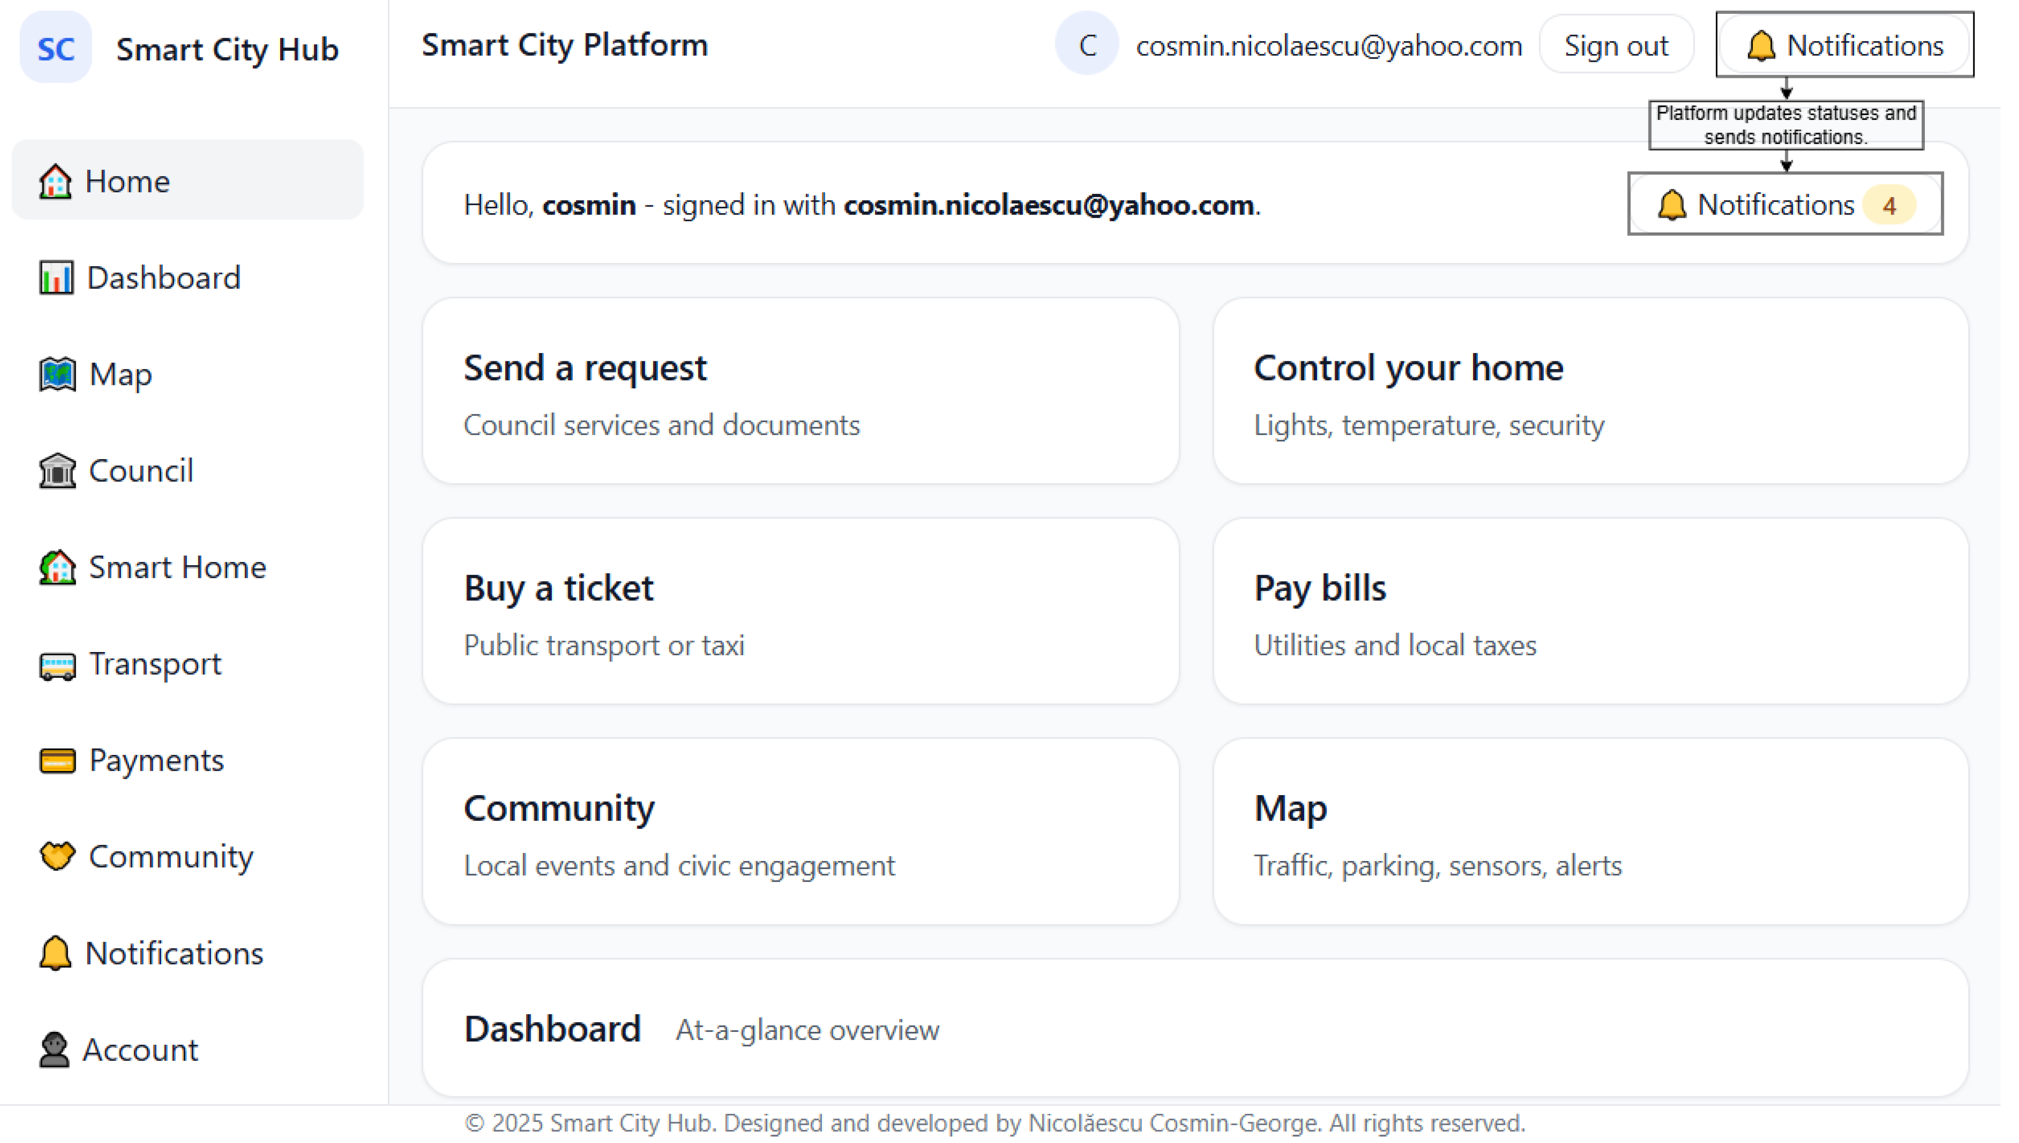The width and height of the screenshot is (2019, 1143).
Task: Open Smart Home via house icon
Action: (57, 569)
